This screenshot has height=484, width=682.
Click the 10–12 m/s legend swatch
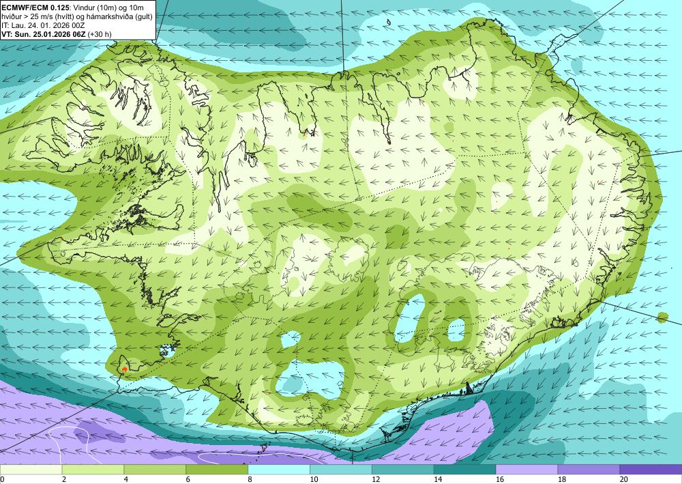pos(340,470)
